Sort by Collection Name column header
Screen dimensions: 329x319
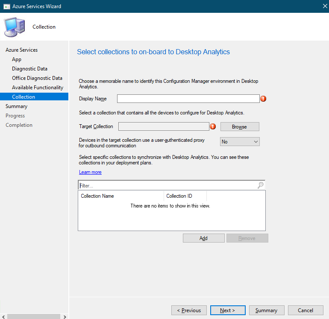click(x=121, y=196)
